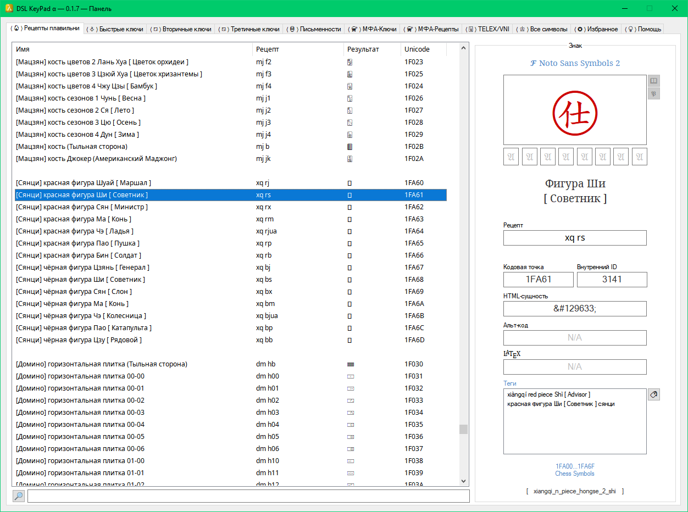Image resolution: width=688 pixels, height=512 pixels.
Task: Click the magnifier search icon at bottom left
Action: click(x=19, y=496)
